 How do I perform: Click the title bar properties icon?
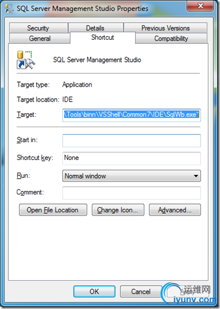(x=9, y=9)
